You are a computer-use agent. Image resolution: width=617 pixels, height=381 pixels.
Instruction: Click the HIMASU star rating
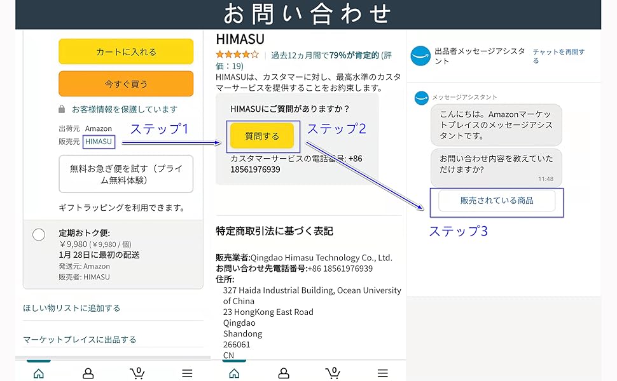tap(237, 55)
